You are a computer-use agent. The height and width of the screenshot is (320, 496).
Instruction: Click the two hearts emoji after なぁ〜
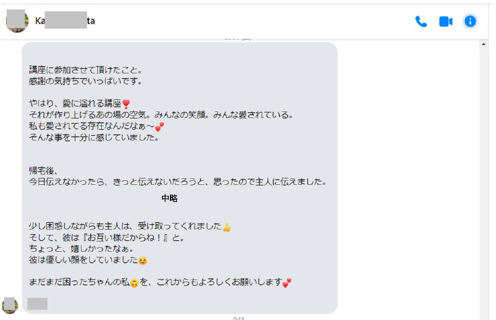[x=159, y=127]
